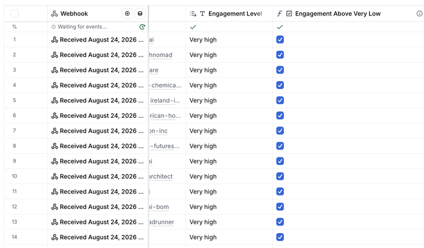The height and width of the screenshot is (248, 424).
Task: Select row 10 Webhook Received cell
Action: 97,176
